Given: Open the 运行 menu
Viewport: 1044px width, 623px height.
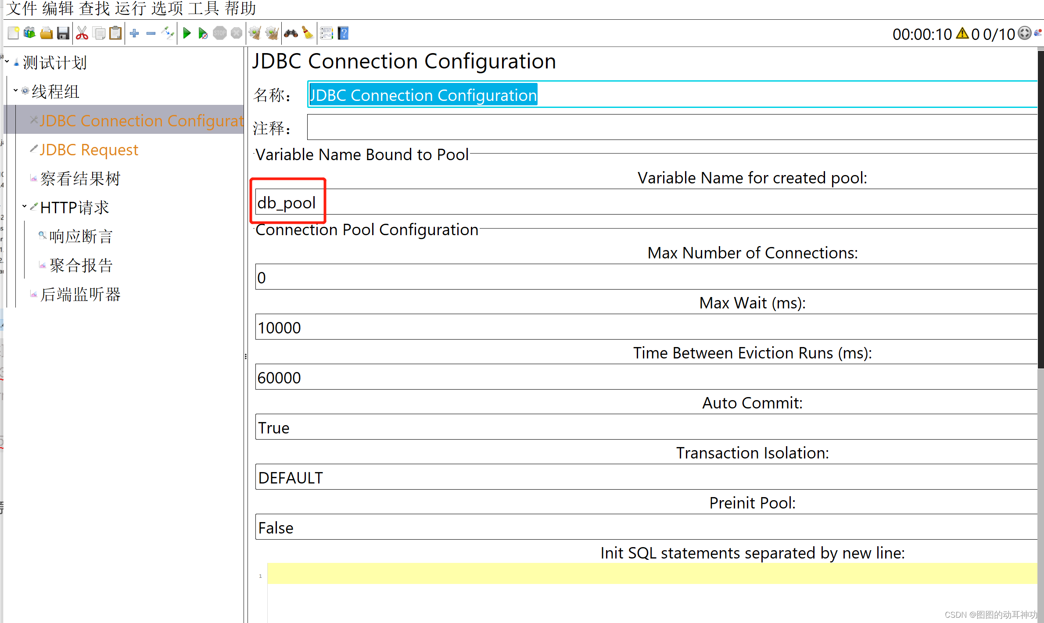Looking at the screenshot, I should coord(130,9).
